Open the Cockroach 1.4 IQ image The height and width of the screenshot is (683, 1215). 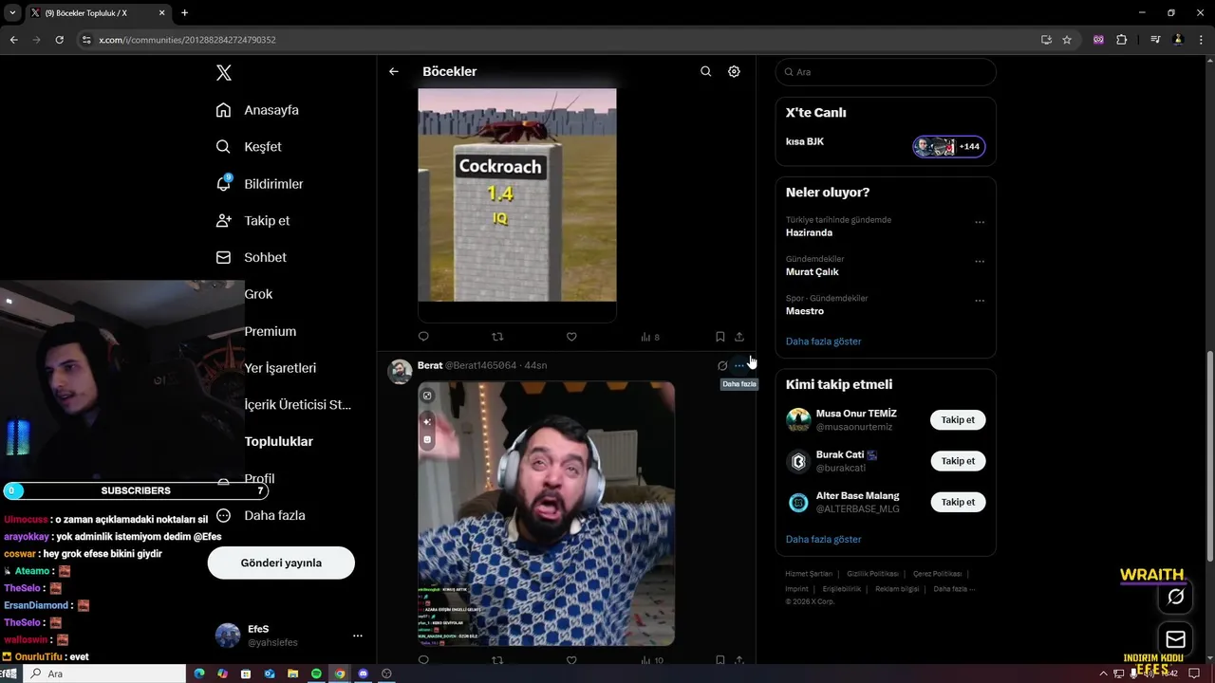click(x=517, y=194)
